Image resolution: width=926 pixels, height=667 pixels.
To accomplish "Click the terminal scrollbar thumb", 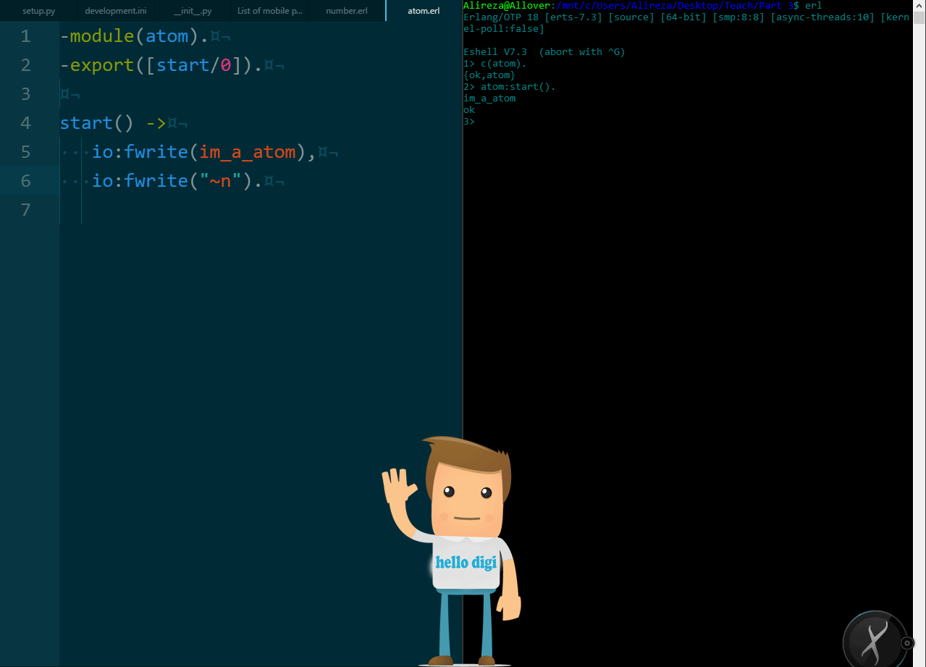I will pos(919,18).
